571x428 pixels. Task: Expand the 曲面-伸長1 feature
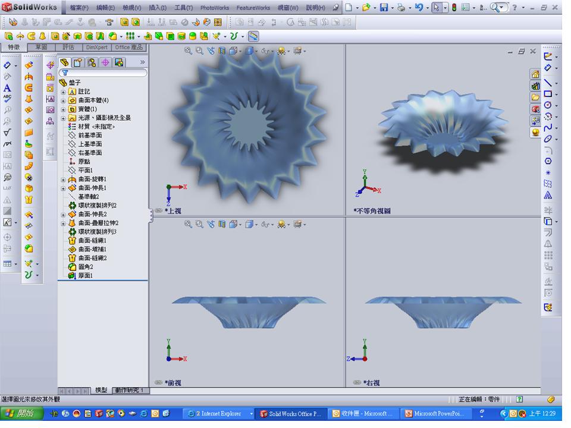tap(63, 188)
